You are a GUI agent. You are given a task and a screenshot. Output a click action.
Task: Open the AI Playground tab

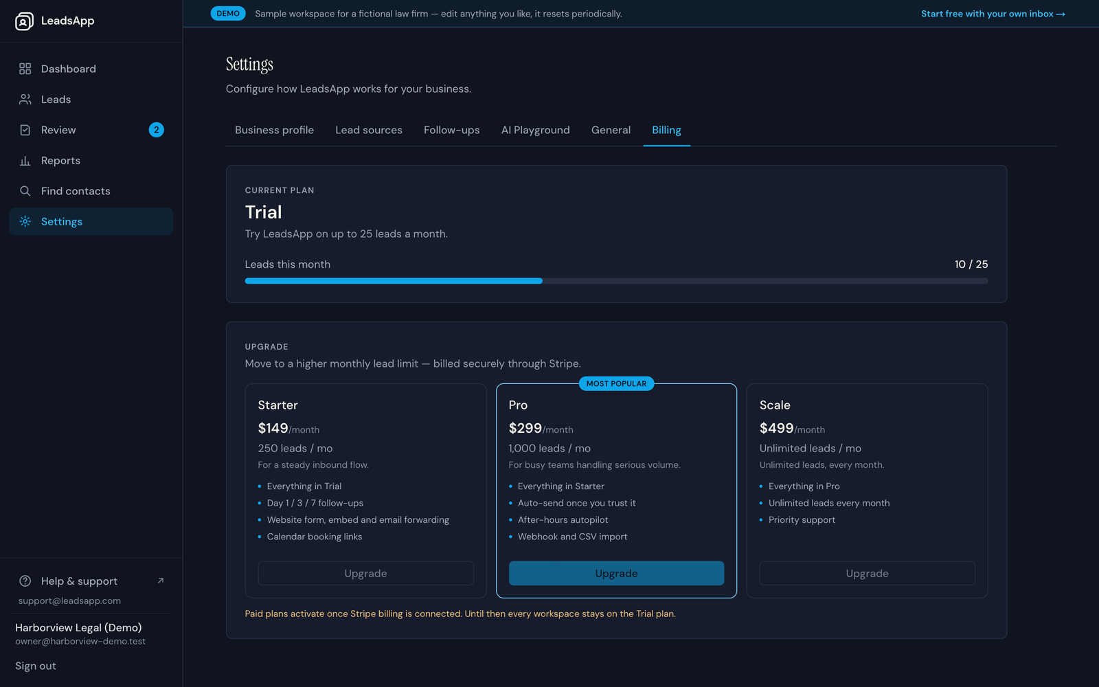[x=535, y=130]
